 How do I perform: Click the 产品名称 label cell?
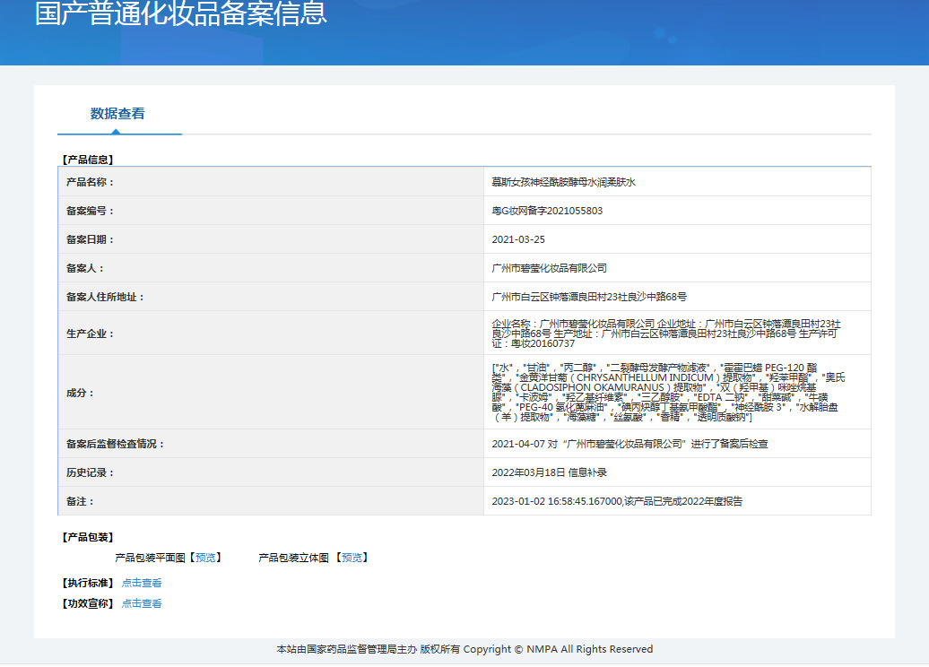tap(271, 182)
